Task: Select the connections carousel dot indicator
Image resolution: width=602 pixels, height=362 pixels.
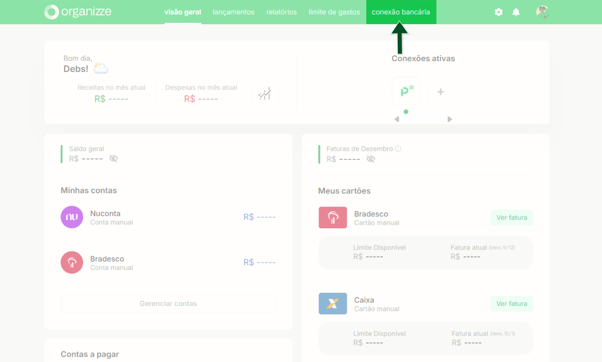Action: click(406, 112)
